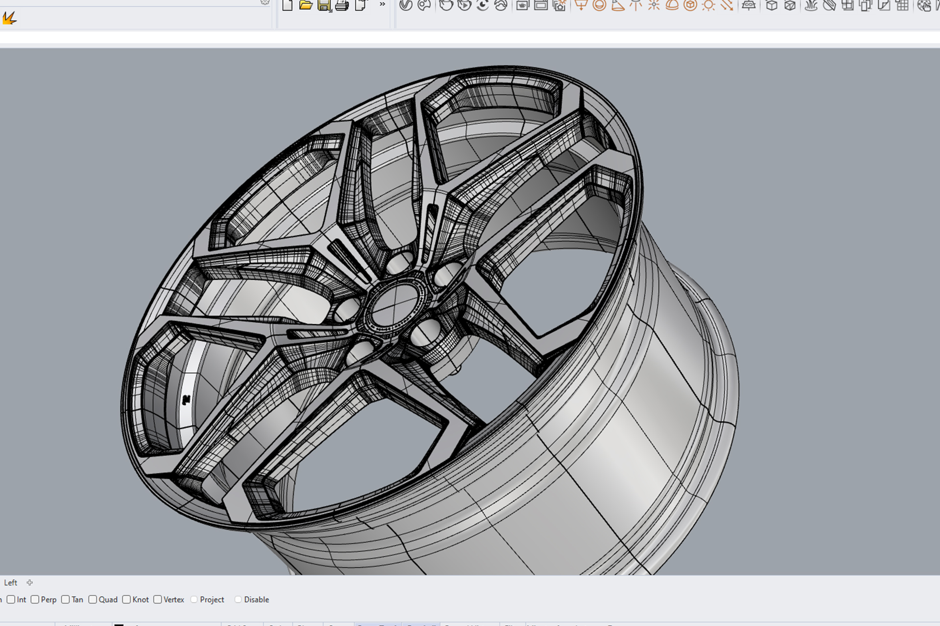Add a rectangle plane light
This screenshot has width=940, height=626.
pos(581,5)
